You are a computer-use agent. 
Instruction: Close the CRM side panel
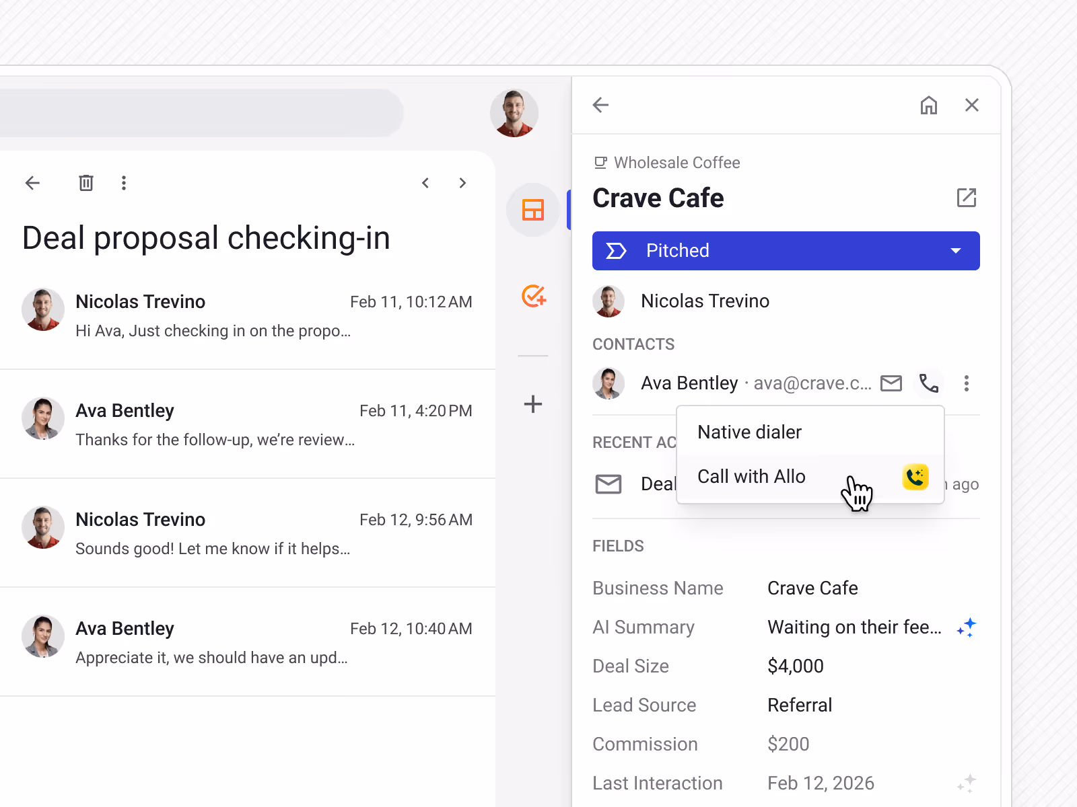click(972, 105)
